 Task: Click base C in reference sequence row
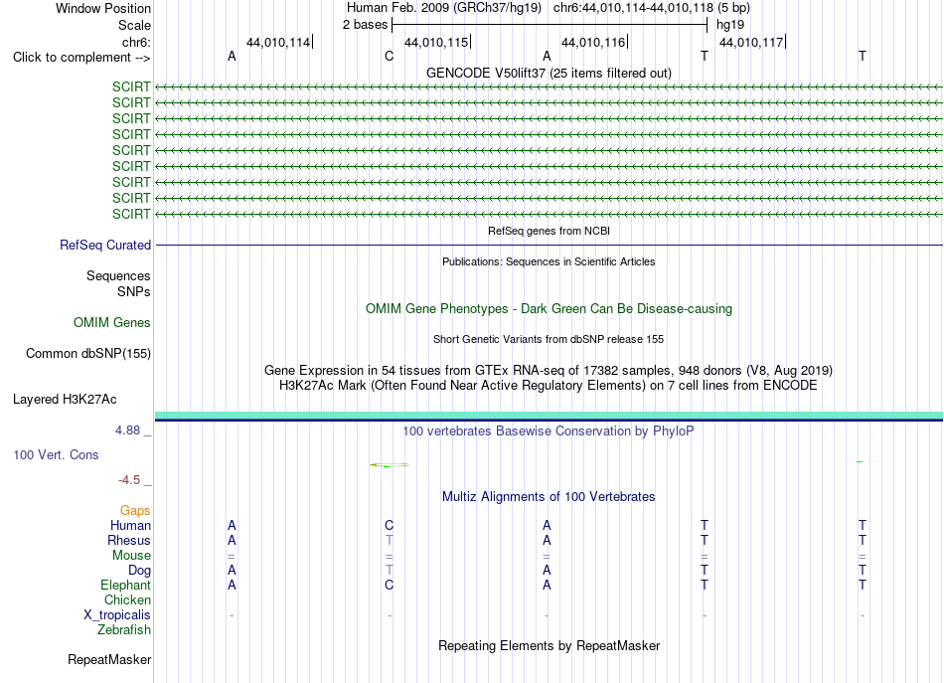click(x=389, y=56)
